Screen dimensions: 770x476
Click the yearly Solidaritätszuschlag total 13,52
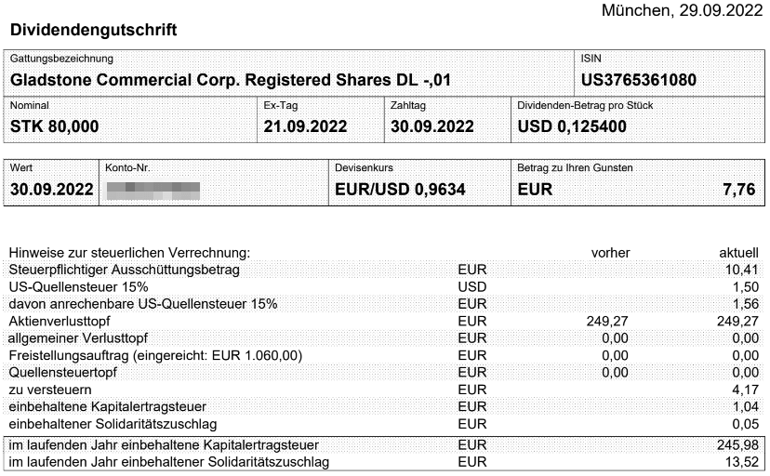(742, 462)
